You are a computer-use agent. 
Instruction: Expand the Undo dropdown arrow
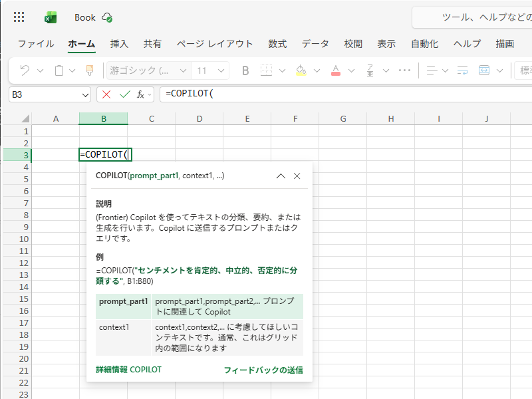coord(41,70)
